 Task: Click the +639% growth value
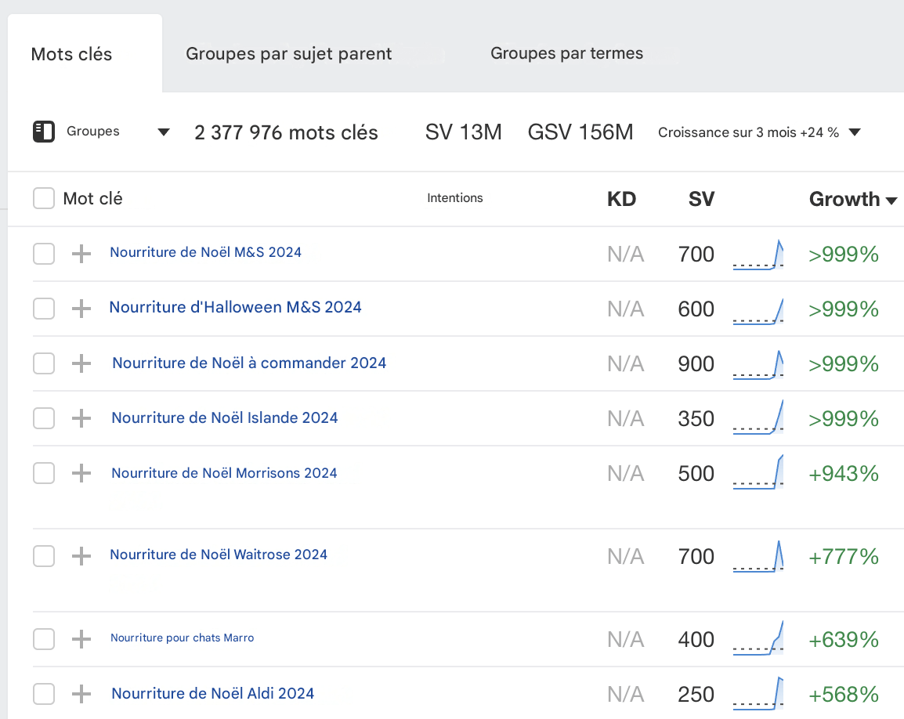coord(844,640)
